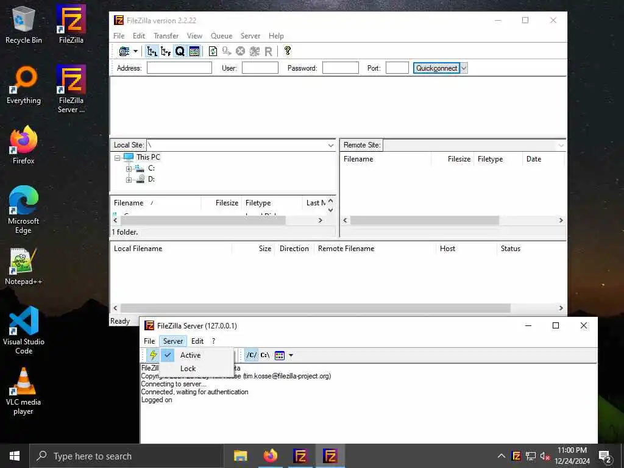Click the Local Filename queue column header
Screen dimensions: 624x468
171,249
